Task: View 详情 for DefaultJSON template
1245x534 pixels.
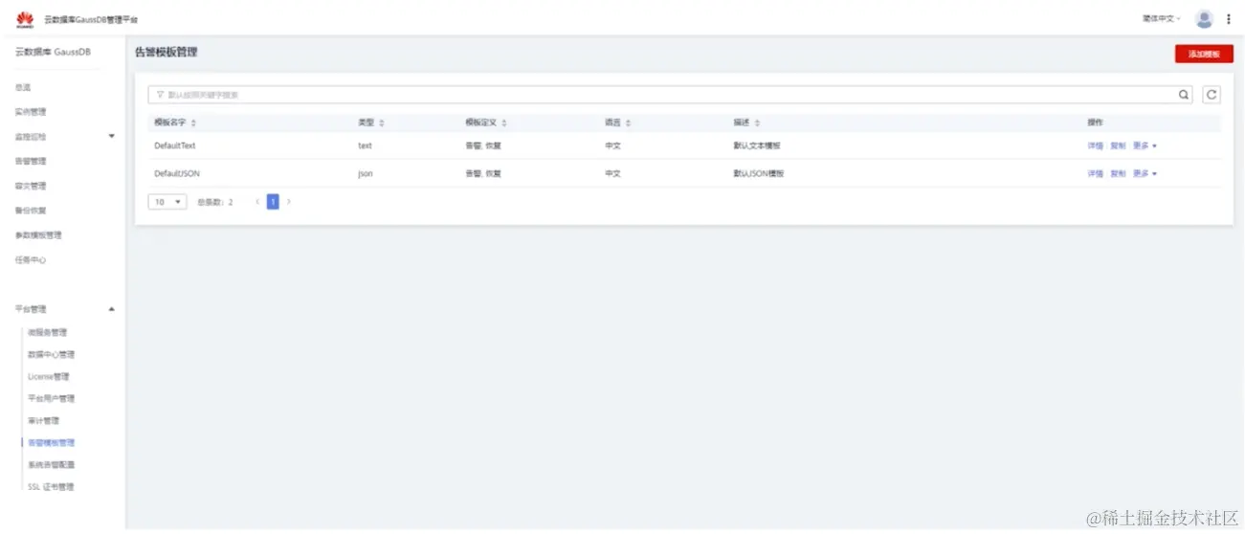Action: pos(1095,173)
